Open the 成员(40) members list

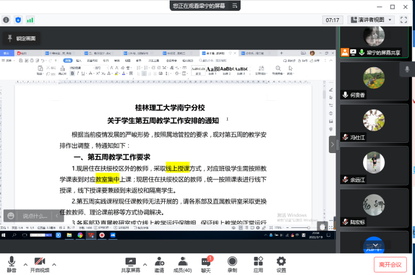(182, 264)
